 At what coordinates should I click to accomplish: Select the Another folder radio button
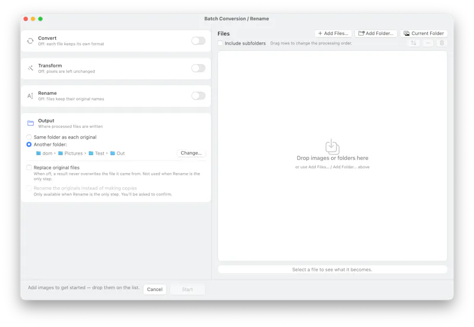point(29,145)
